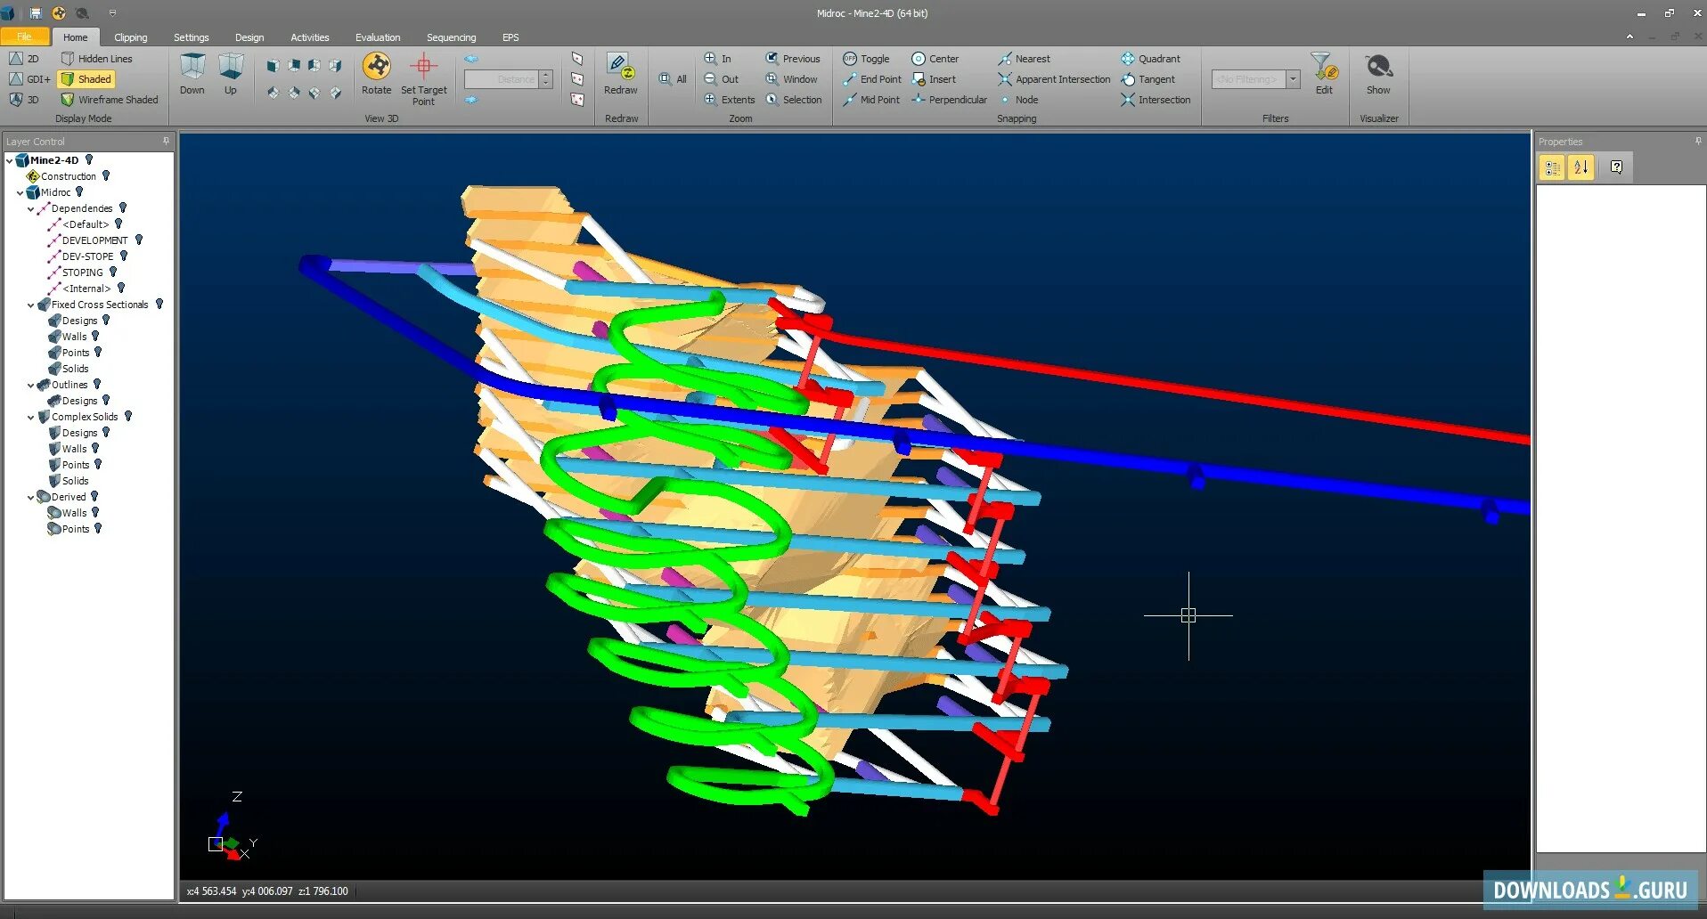
Task: Toggle visibility bulb for Outlines layer
Action: [x=97, y=385]
